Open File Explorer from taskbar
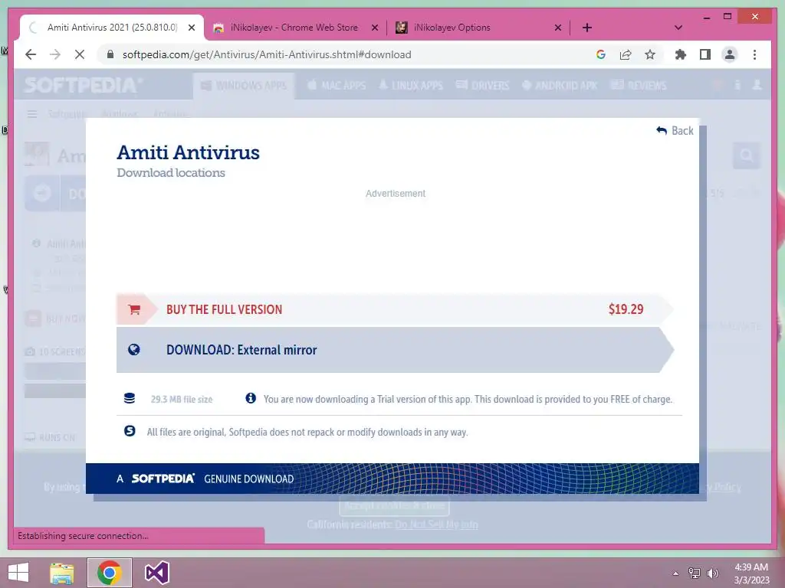The height and width of the screenshot is (588, 785). click(x=61, y=573)
